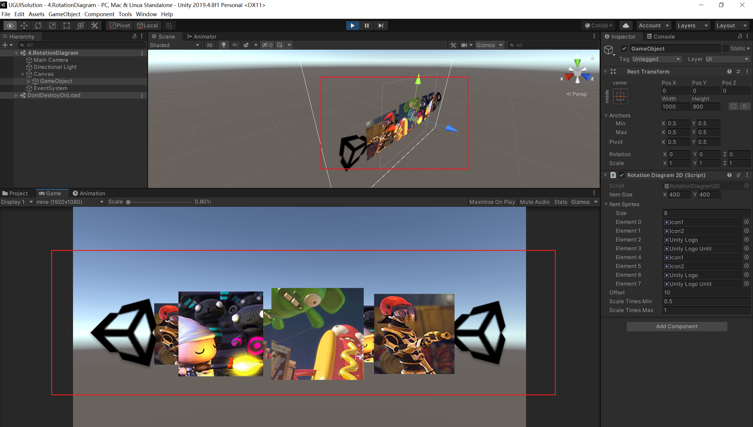The width and height of the screenshot is (753, 427).
Task: Select the Scale tool
Action: click(52, 26)
